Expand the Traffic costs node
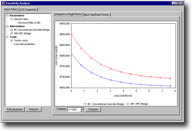192x131 pixels. click(x=11, y=41)
